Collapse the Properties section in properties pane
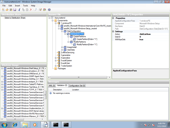 point(113,18)
